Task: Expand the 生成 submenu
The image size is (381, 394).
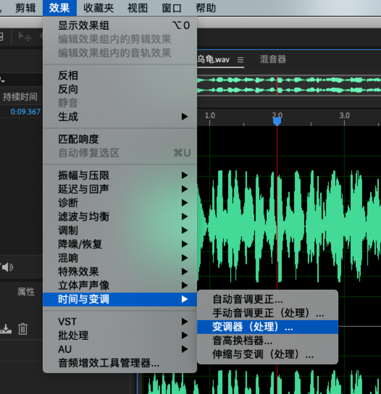Action: coord(120,117)
